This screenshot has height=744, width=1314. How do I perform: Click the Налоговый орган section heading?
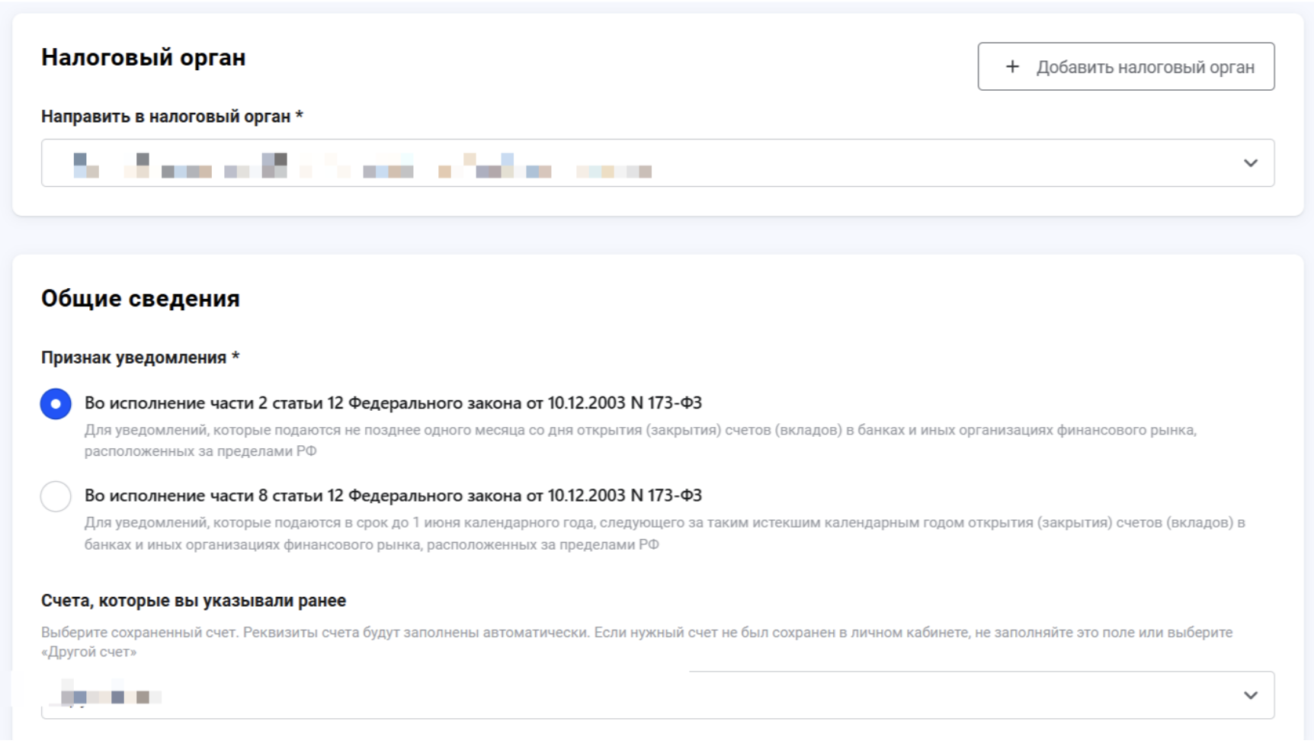point(143,58)
